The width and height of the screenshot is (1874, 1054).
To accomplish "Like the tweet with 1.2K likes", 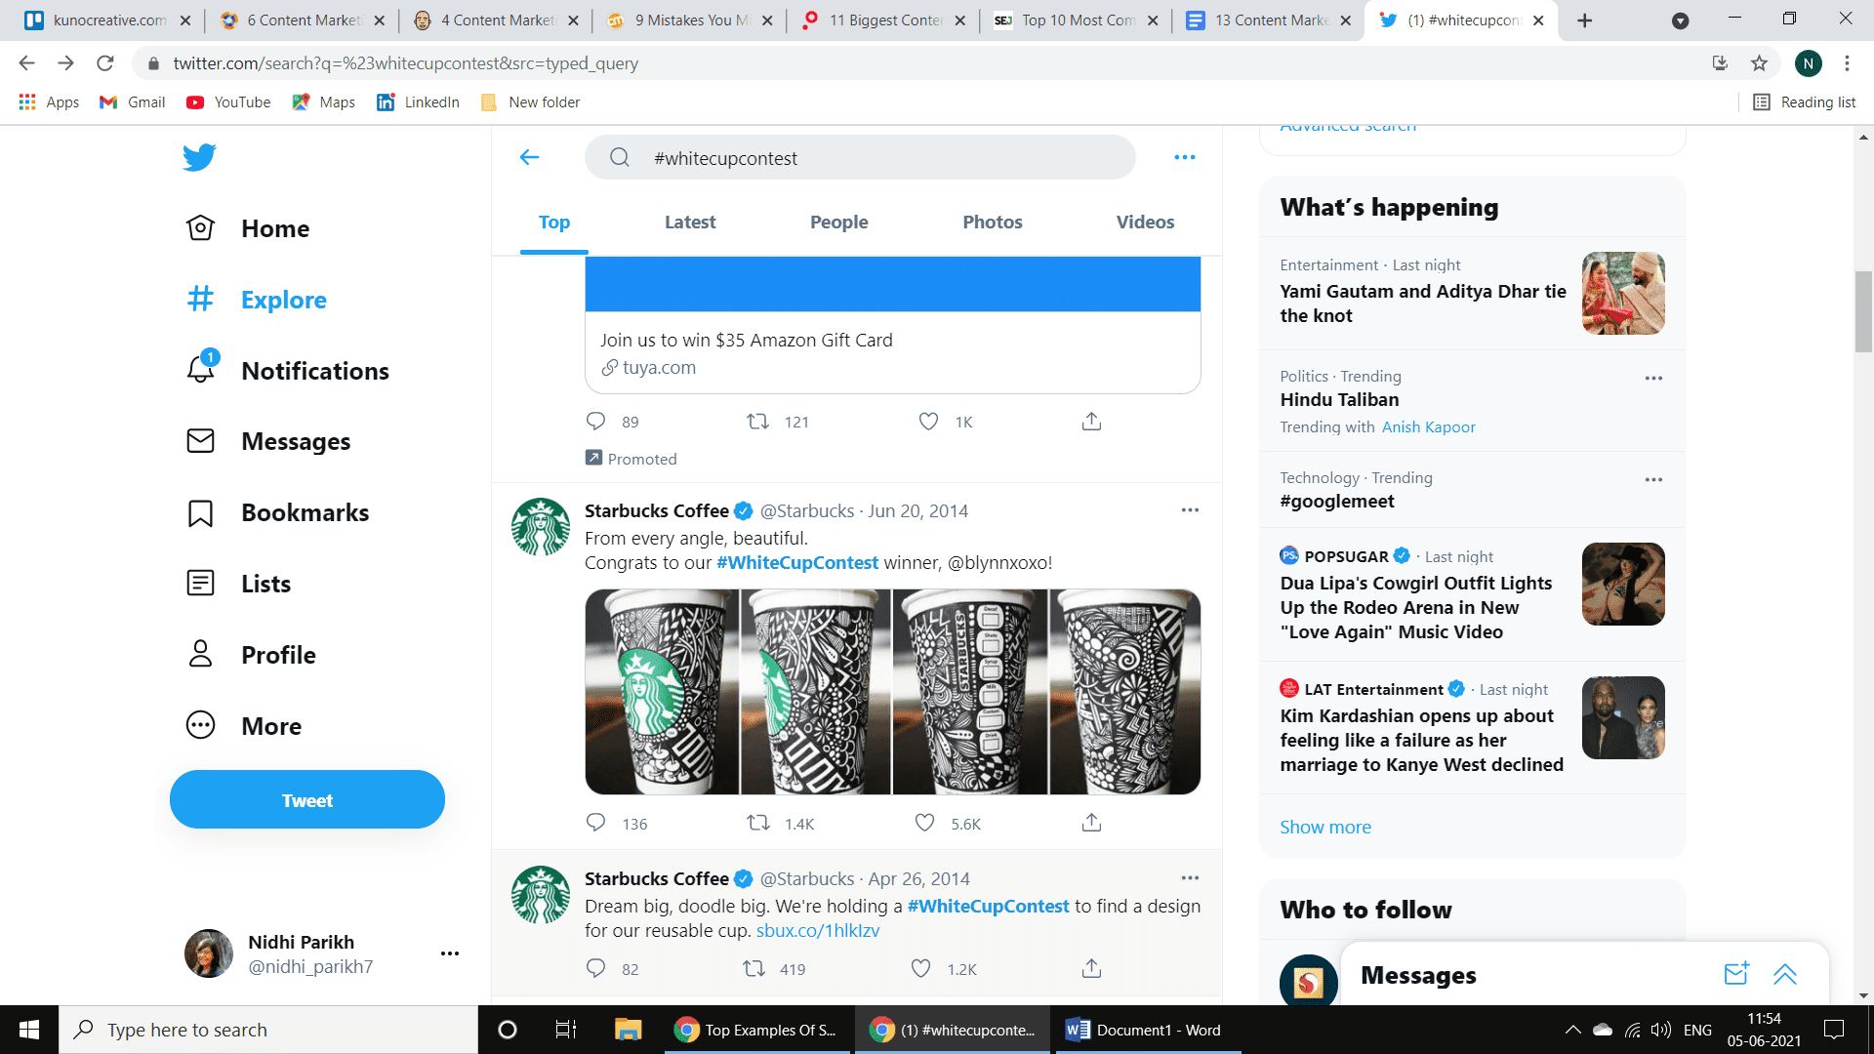I will [x=920, y=968].
